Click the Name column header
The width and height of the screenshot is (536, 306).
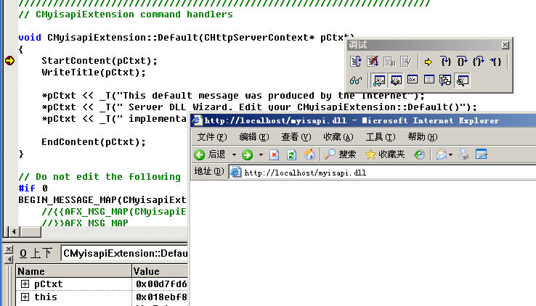click(x=73, y=271)
